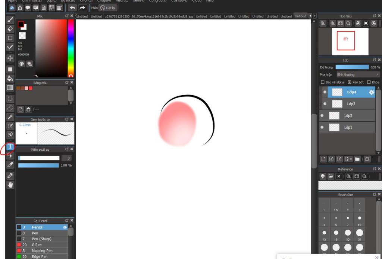382x259 pixels.
Task: Switch to the z2767531293300 jpg tab
Action: [149, 16]
